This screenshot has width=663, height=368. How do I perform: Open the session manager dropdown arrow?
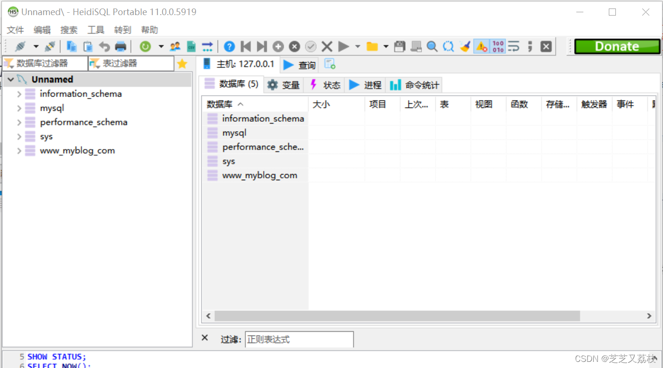[36, 47]
